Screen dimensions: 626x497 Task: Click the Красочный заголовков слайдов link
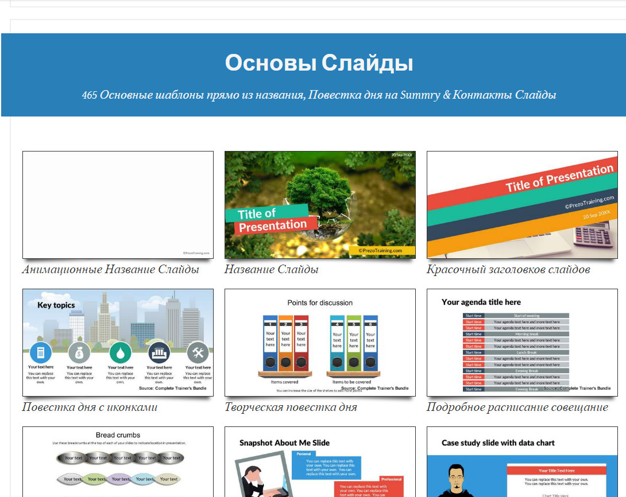point(508,270)
